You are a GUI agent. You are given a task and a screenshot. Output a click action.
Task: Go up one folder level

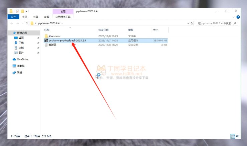(27, 23)
